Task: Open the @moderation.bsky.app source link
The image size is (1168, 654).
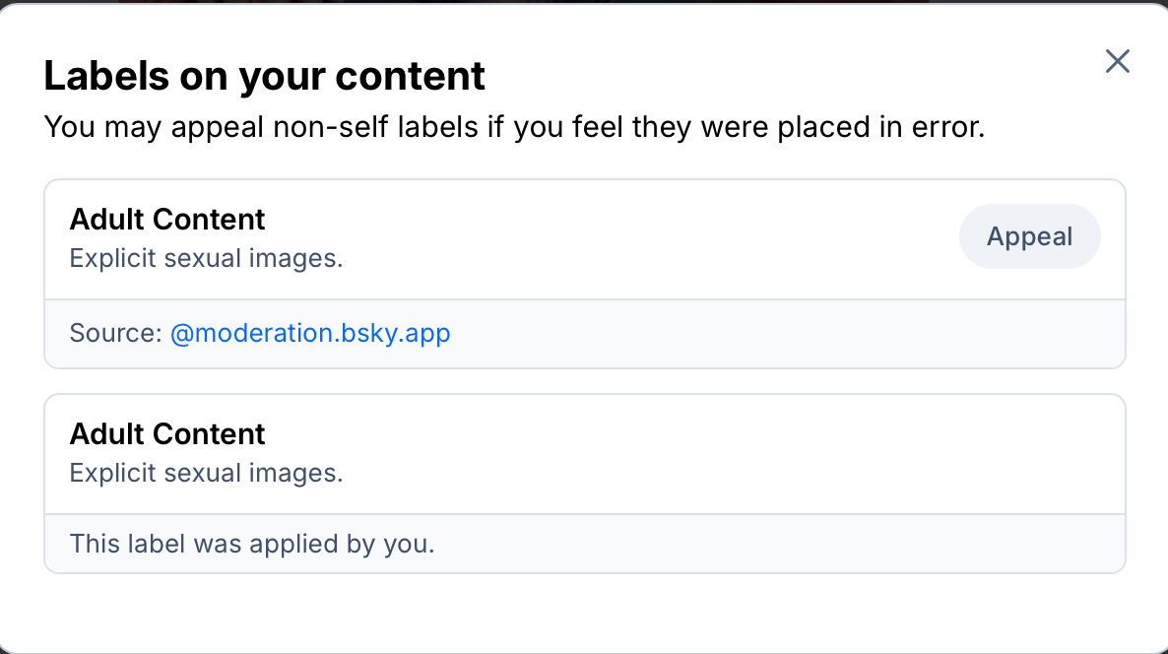Action: (310, 333)
